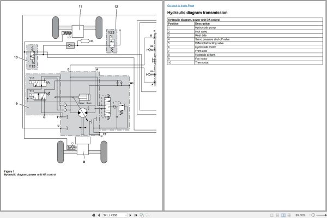Select the 'Fan motor' table cell
This screenshot has height=218, width=327.
coord(258,58)
